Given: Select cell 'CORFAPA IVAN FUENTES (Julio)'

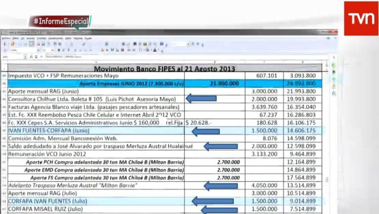Looking at the screenshot, I should (x=96, y=201).
